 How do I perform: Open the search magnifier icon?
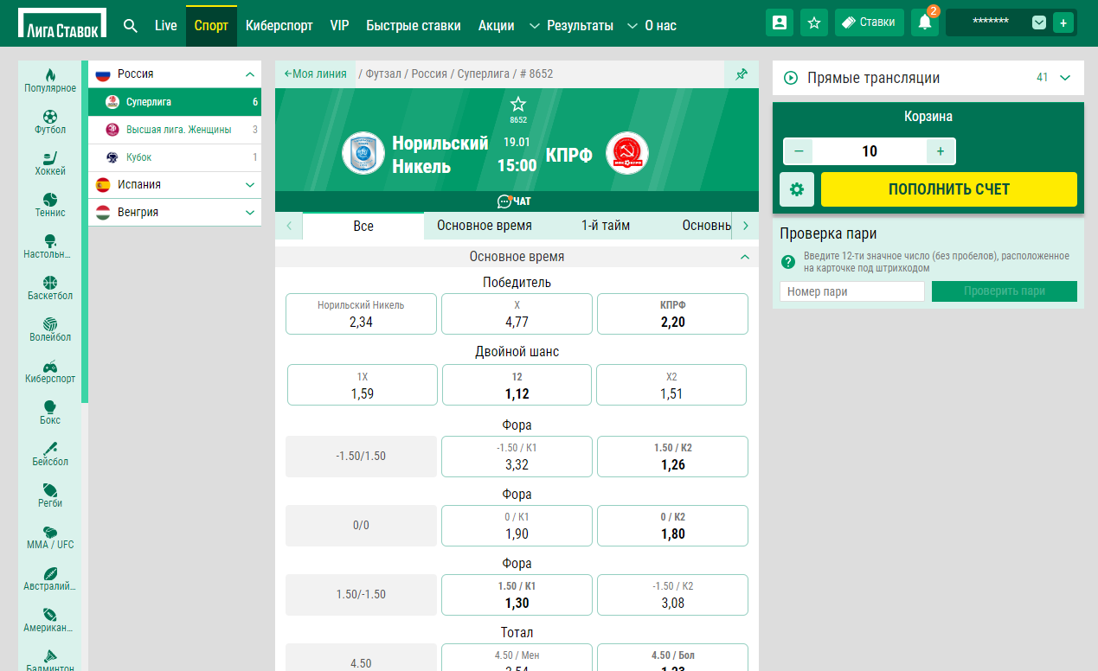click(x=131, y=25)
